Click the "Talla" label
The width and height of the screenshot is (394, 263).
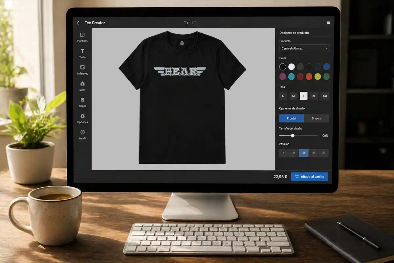[x=282, y=87]
